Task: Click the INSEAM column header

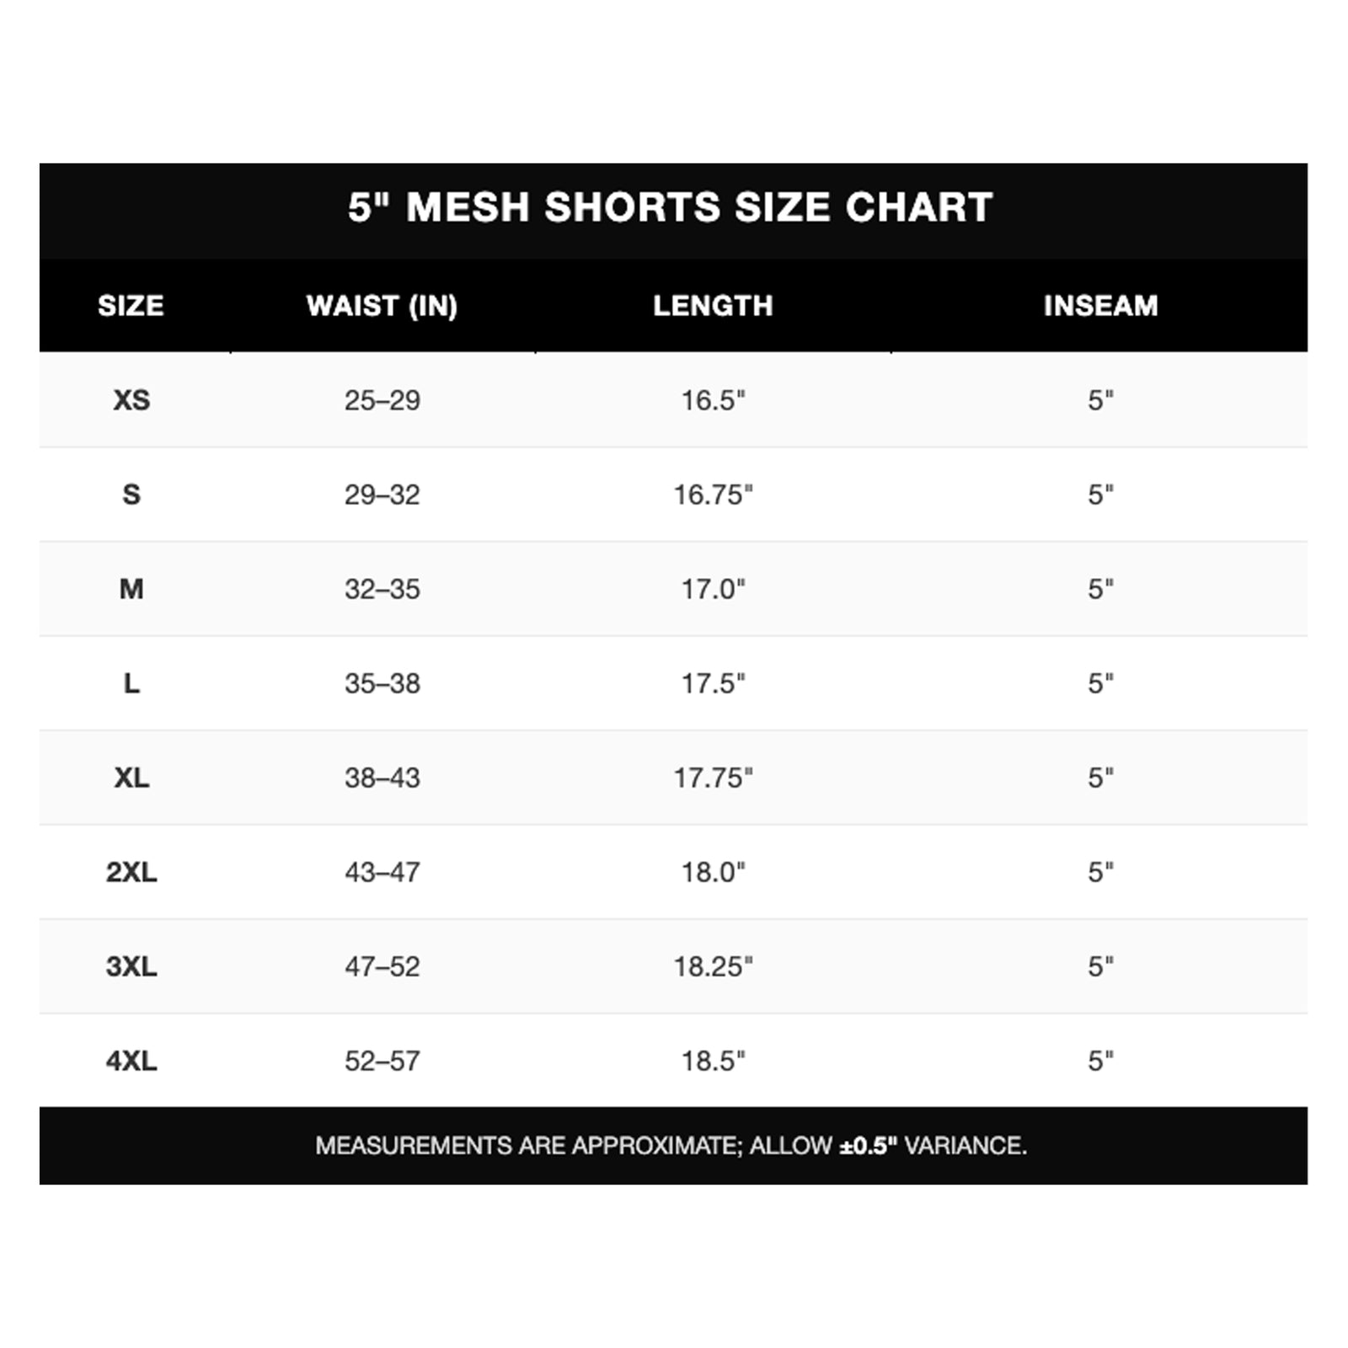Action: [1100, 306]
